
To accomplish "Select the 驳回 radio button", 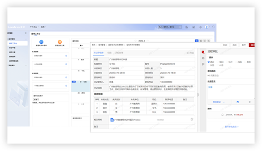I will (x=218, y=62).
